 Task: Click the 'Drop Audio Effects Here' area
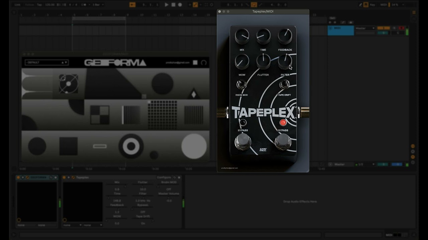point(300,202)
